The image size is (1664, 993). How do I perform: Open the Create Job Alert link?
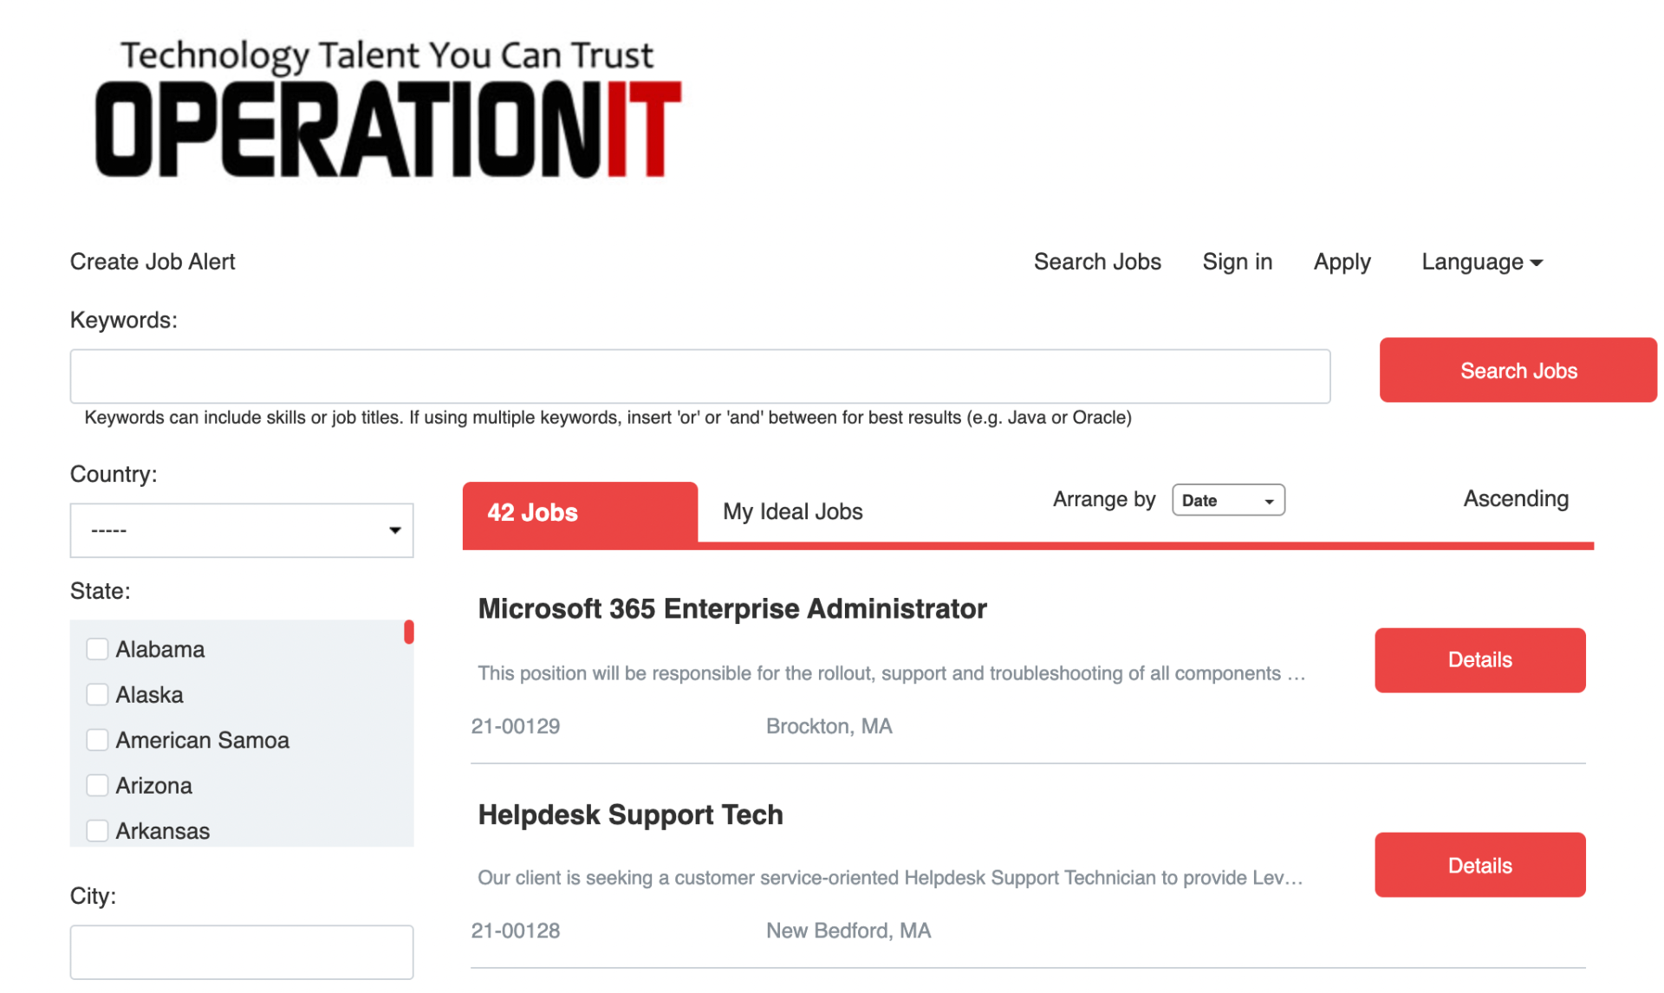[x=153, y=262]
